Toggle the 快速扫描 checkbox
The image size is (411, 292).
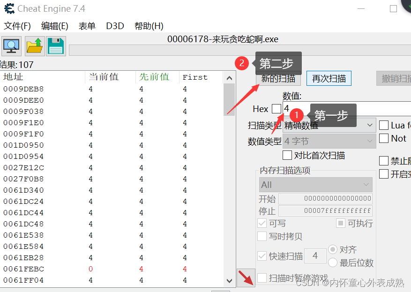262,256
